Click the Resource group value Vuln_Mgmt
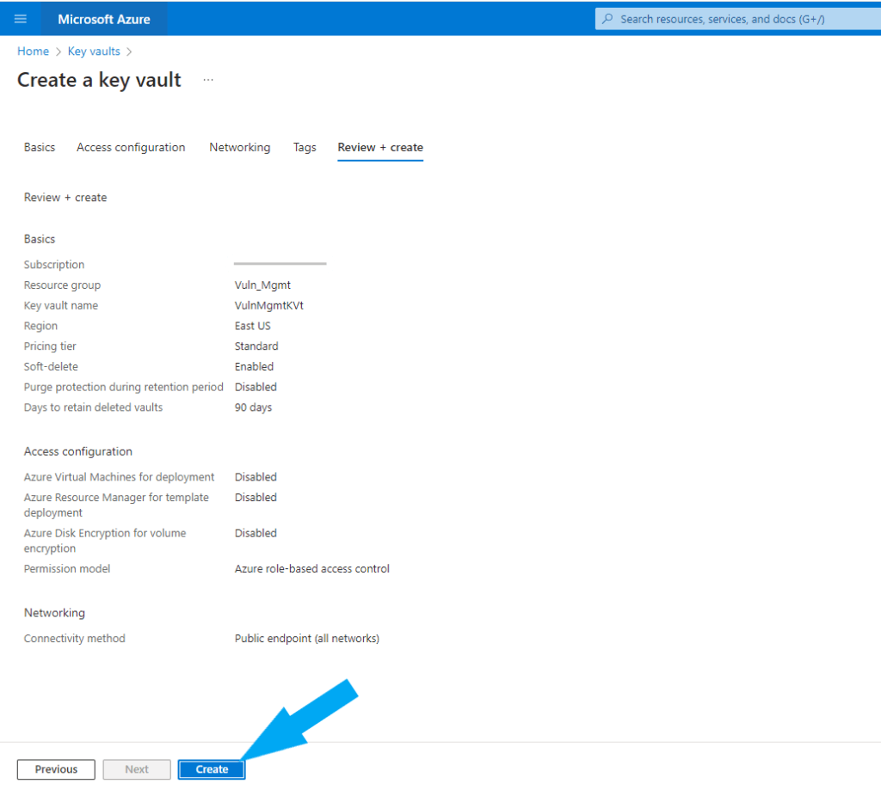 (x=262, y=285)
